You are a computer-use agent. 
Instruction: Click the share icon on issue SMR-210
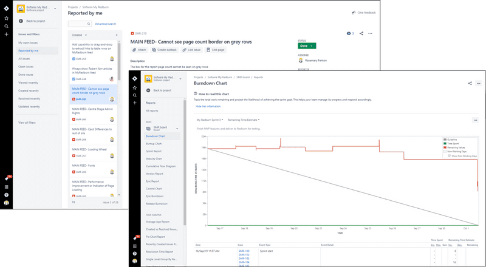(x=361, y=33)
